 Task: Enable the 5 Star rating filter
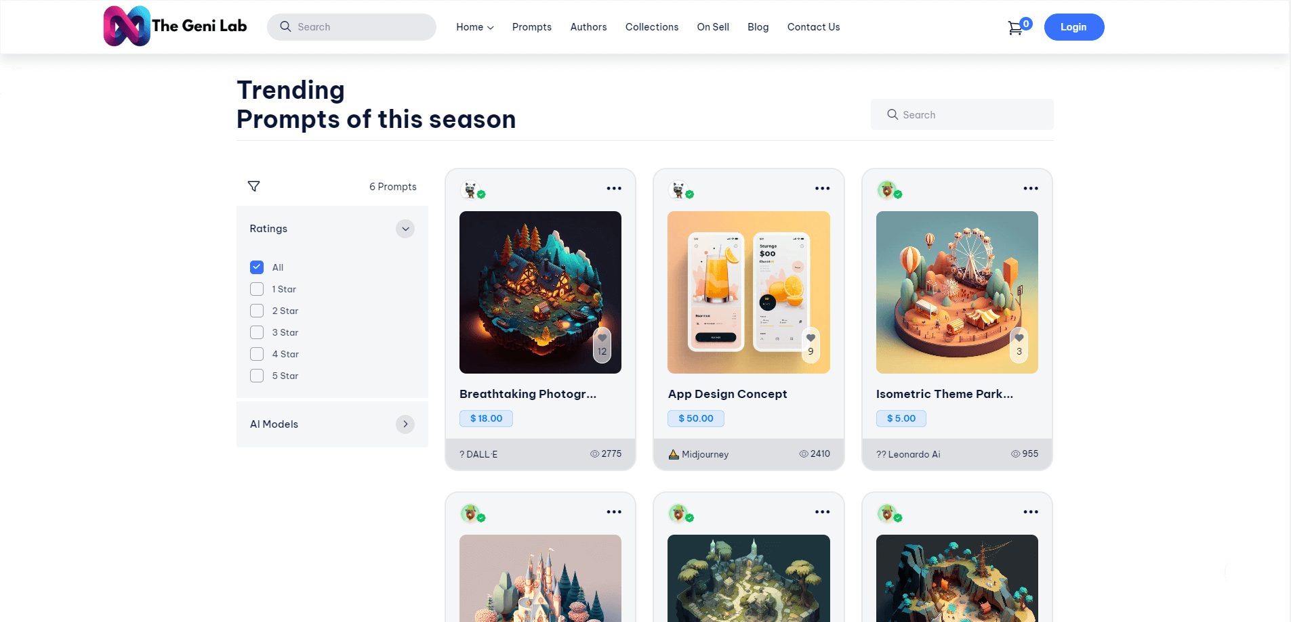point(257,376)
